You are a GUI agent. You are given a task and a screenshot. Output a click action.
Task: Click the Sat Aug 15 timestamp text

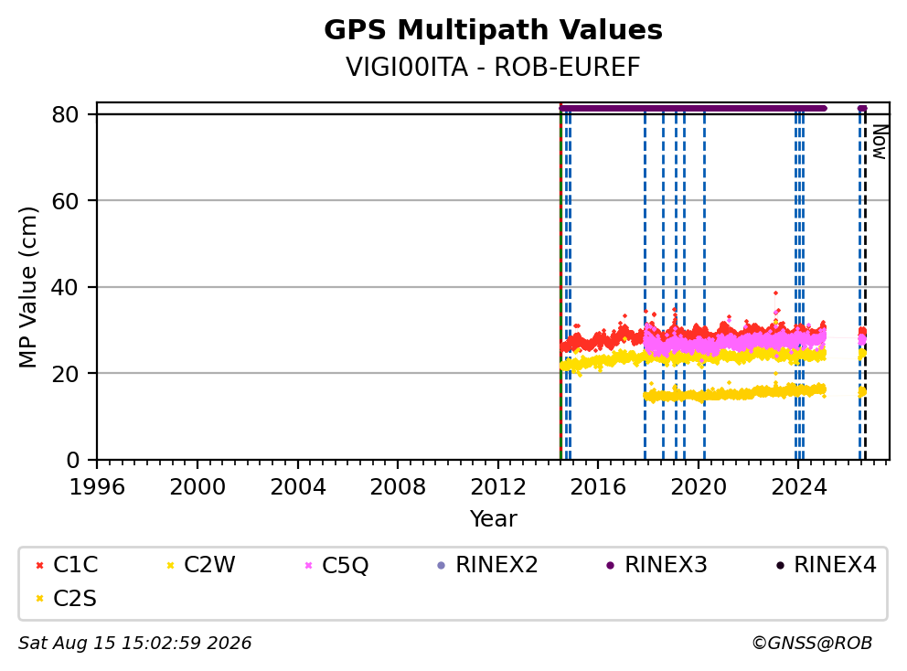point(134,644)
